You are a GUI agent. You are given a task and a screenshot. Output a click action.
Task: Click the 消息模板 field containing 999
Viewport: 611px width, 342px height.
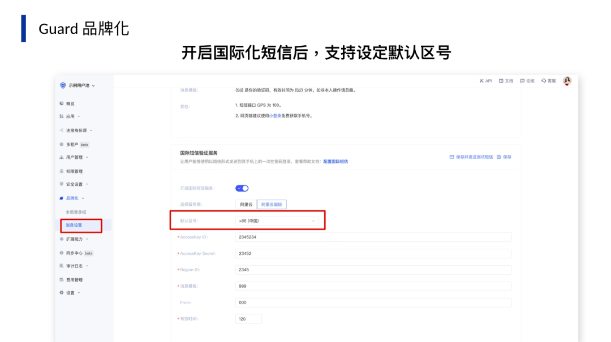point(373,286)
